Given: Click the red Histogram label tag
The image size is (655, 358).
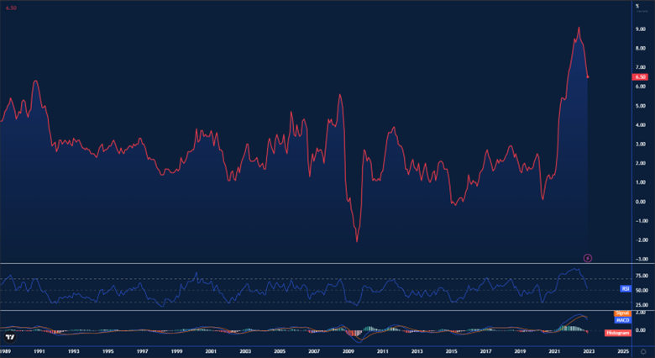Looking at the screenshot, I should [617, 333].
